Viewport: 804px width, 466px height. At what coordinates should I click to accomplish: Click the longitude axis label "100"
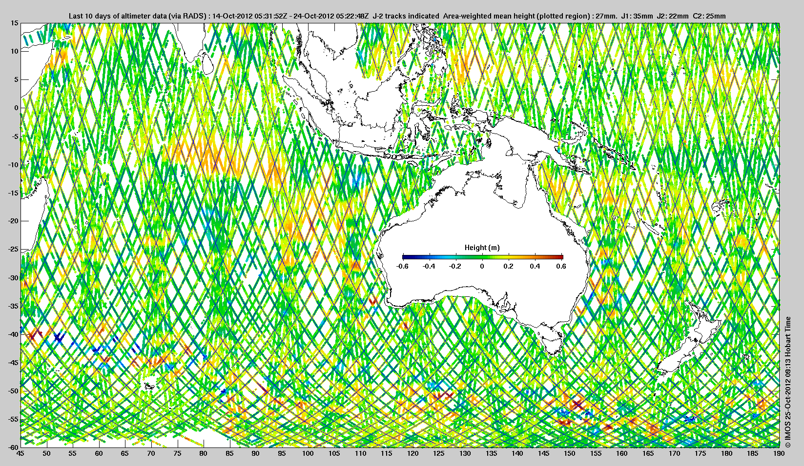[308, 453]
